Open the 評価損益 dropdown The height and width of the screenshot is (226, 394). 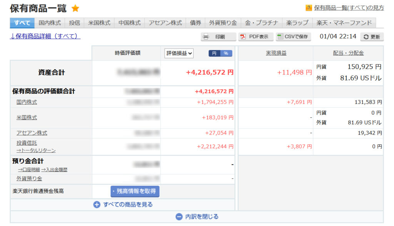179,53
